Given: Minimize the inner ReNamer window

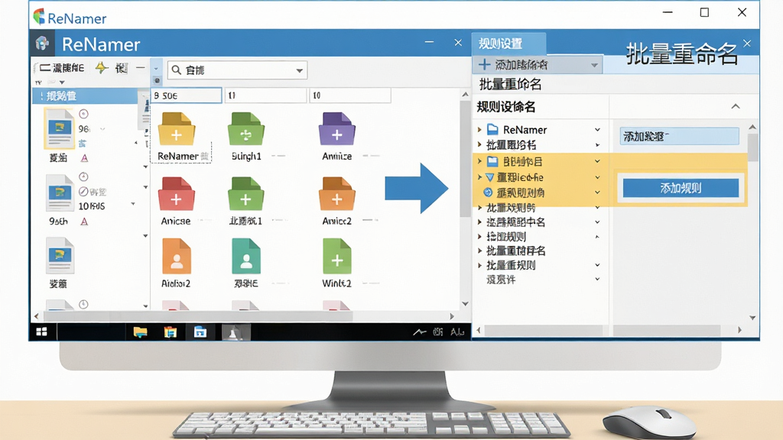Looking at the screenshot, I should [429, 43].
